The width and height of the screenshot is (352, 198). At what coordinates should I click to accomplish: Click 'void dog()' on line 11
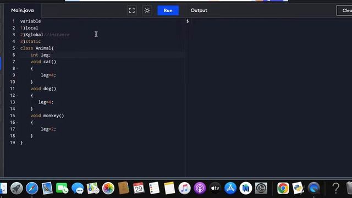point(43,89)
